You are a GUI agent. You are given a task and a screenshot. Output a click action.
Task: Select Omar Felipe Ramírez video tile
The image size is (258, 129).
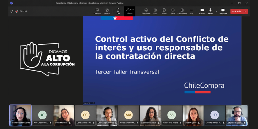click(x=107, y=115)
